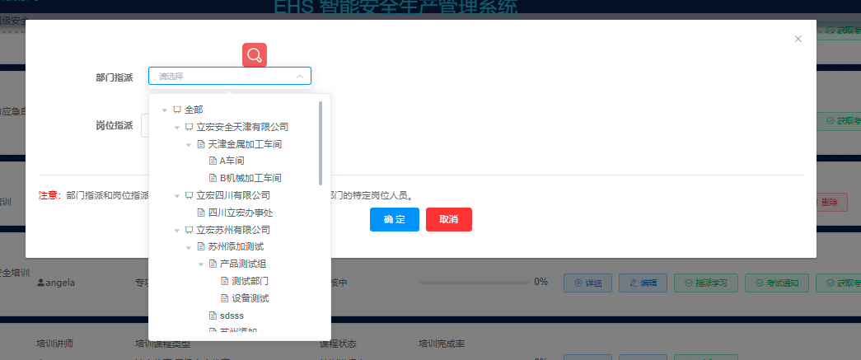
Task: Collapse the 立宏四川有限公司 node
Action: click(177, 195)
